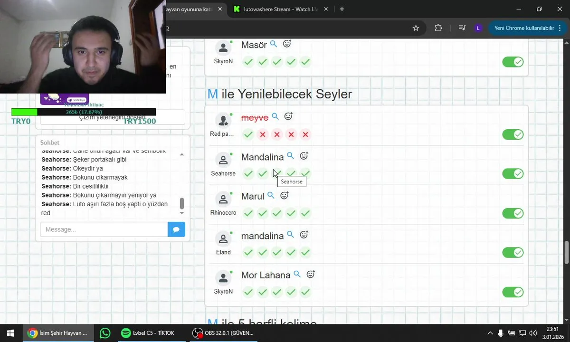The height and width of the screenshot is (342, 570).
Task: Click chat scrollbar thumb
Action: click(181, 204)
